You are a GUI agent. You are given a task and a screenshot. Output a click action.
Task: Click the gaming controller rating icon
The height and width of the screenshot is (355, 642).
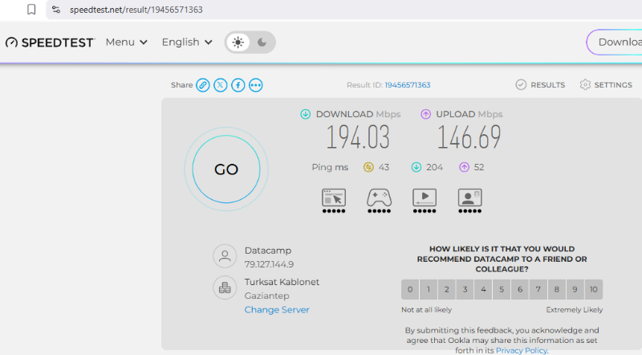pyautogui.click(x=379, y=198)
